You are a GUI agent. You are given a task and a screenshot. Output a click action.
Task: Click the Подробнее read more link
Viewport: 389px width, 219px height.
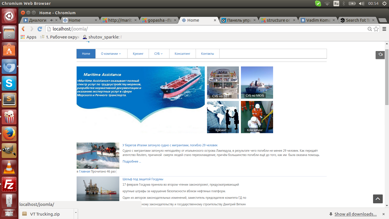[132, 161]
